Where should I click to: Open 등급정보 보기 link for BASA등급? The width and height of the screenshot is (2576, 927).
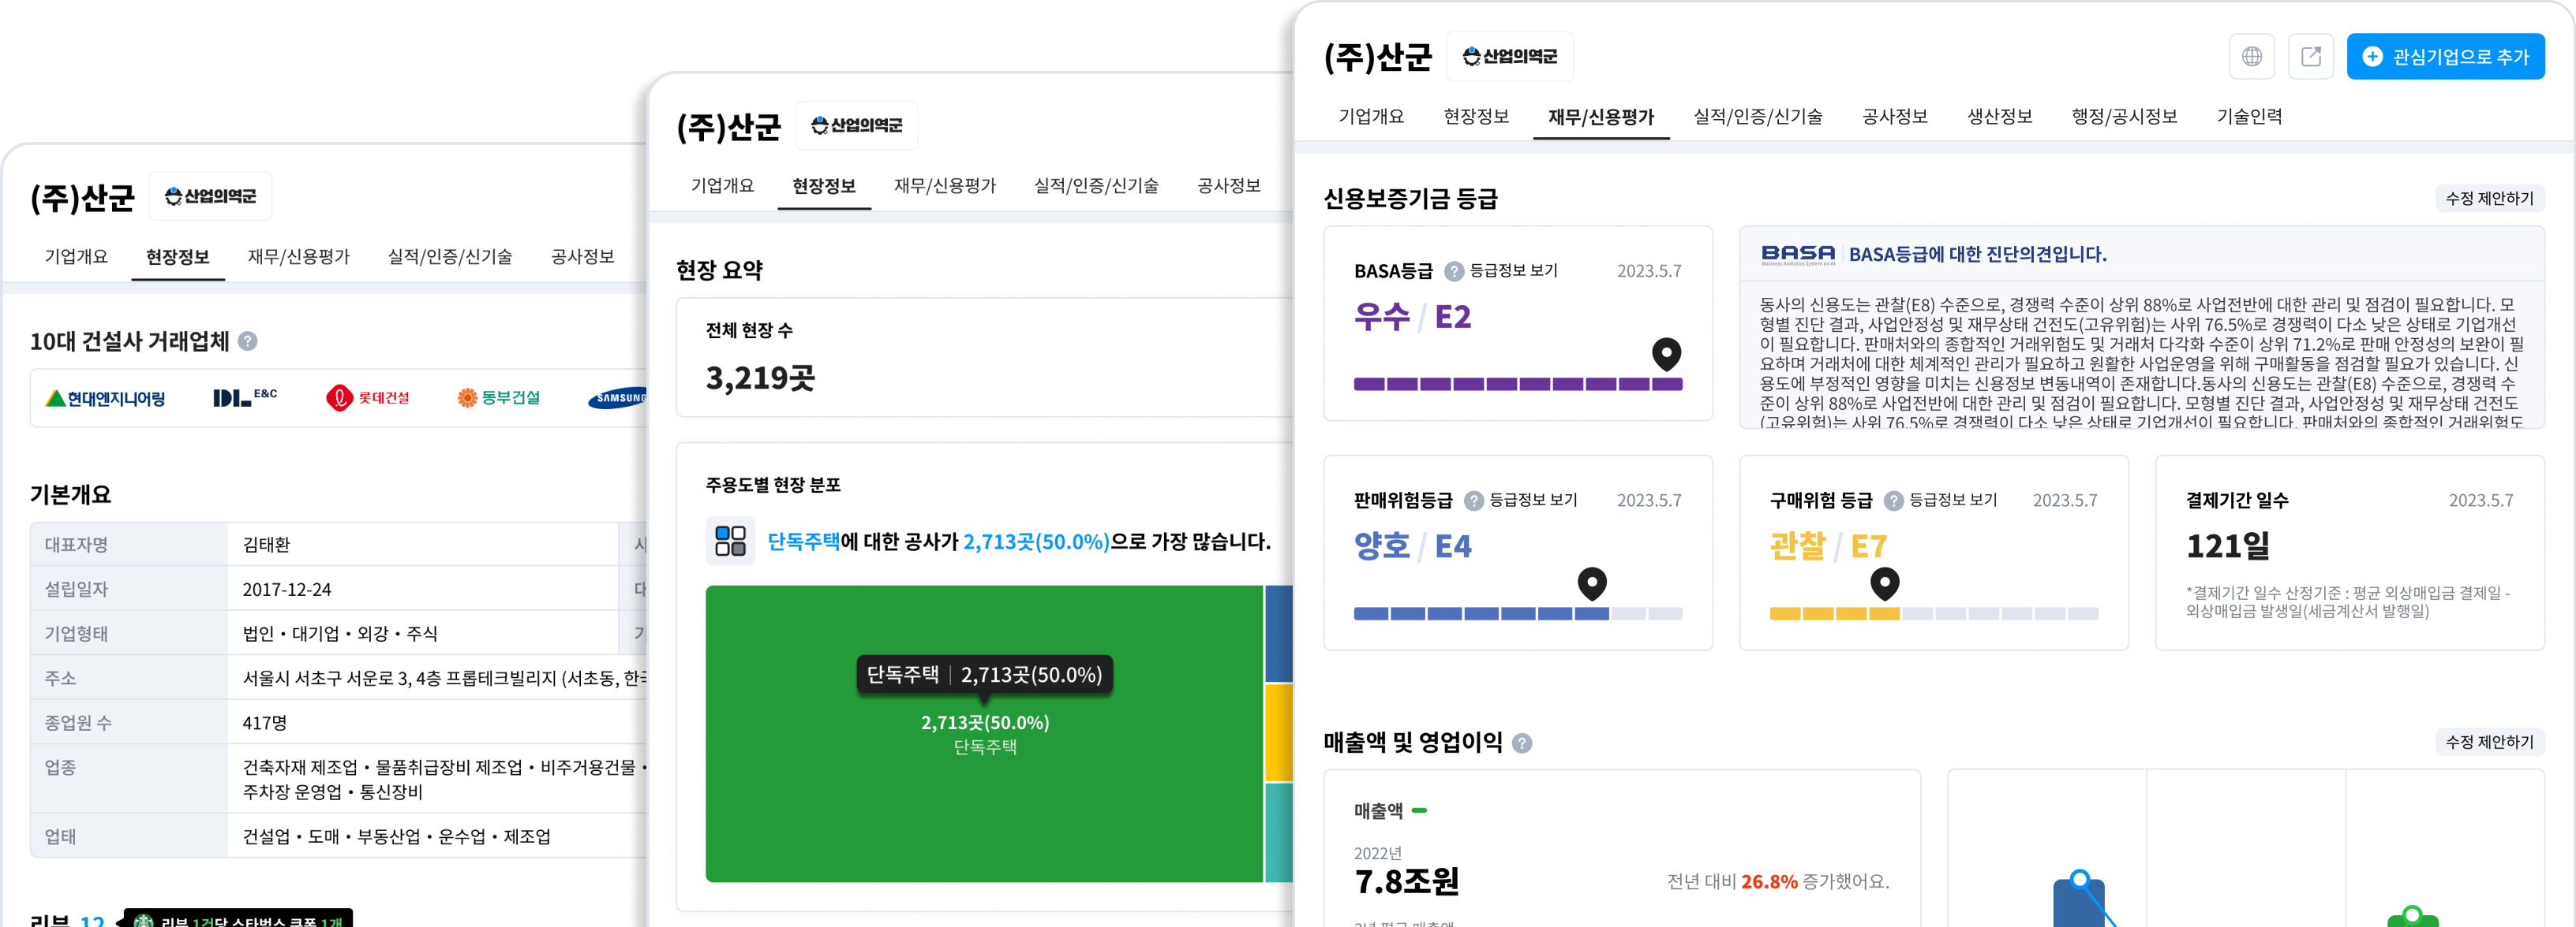click(x=1513, y=270)
